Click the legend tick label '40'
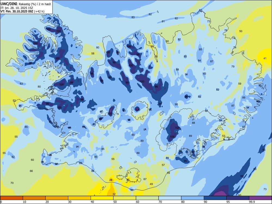The width and height of the screenshot is (272, 204). (92, 202)
